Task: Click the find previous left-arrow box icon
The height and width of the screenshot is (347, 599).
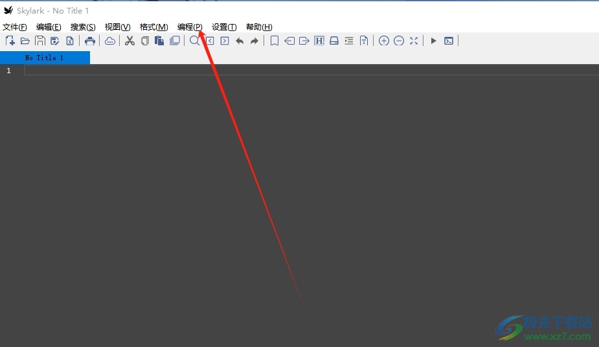Action: tap(210, 41)
